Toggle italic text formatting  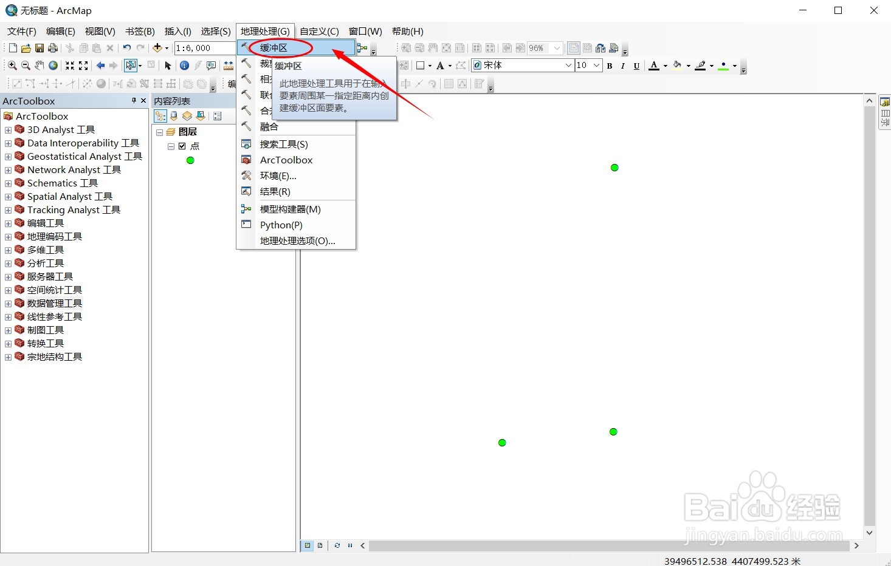[623, 66]
